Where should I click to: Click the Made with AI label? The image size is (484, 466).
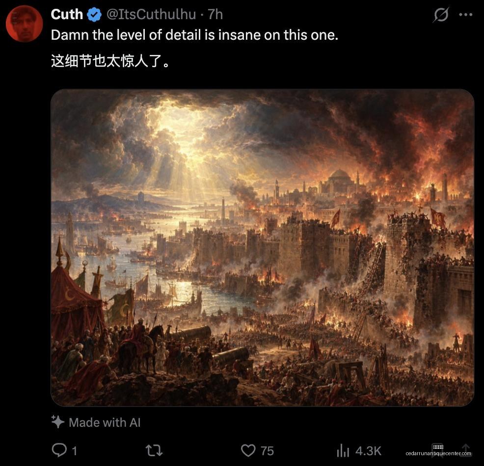(x=105, y=422)
